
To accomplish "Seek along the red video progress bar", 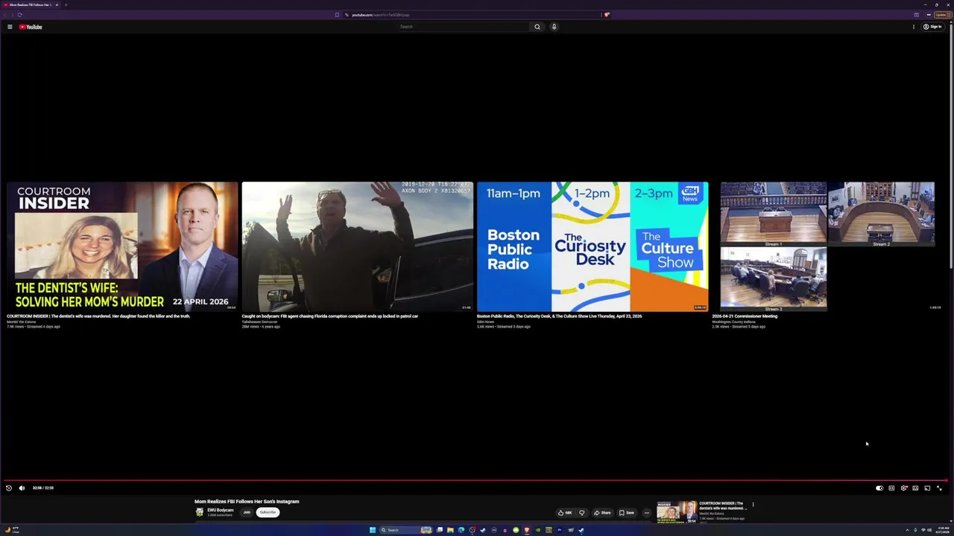I will 476,481.
